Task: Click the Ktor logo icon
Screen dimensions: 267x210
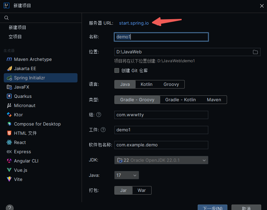Action: [x=9, y=115]
